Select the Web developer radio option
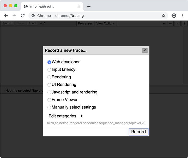This screenshot has height=158, width=188. coord(49,62)
